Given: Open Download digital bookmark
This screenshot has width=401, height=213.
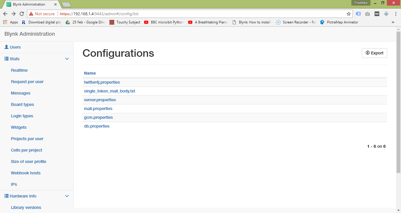Looking at the screenshot, I should click(x=42, y=22).
